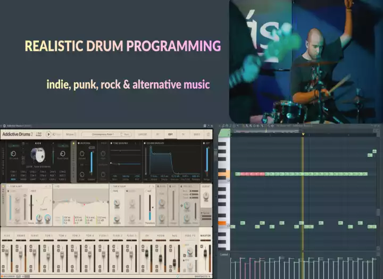Click the 10.0 kHz EQ band value

90,217
